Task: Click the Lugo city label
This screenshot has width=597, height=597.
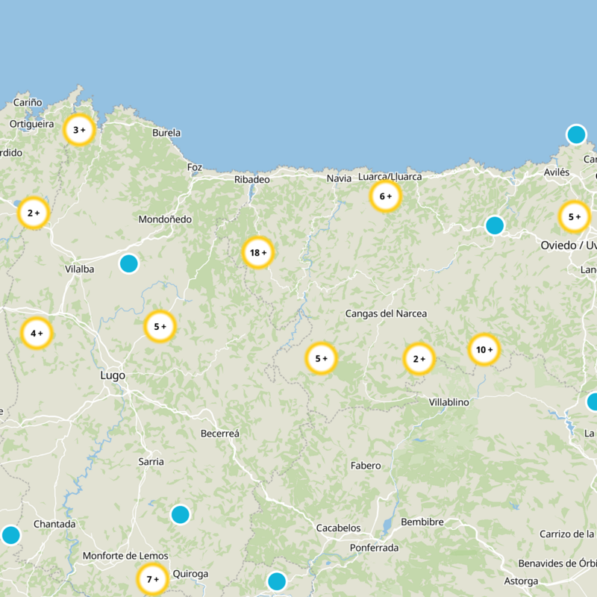Action: click(x=113, y=376)
